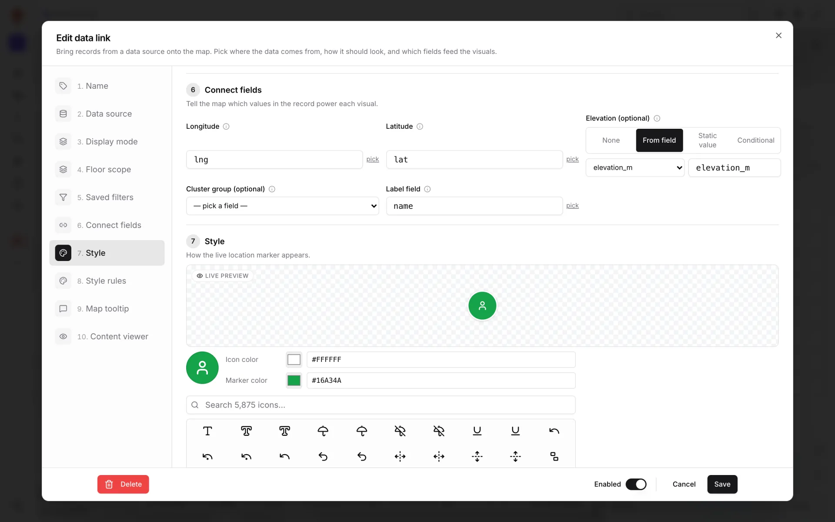Click the Latitude info icon
835x522 pixels.
[x=420, y=127]
